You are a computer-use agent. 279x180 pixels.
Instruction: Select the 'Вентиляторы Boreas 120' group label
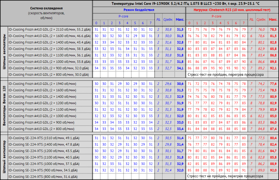(4, 106)
